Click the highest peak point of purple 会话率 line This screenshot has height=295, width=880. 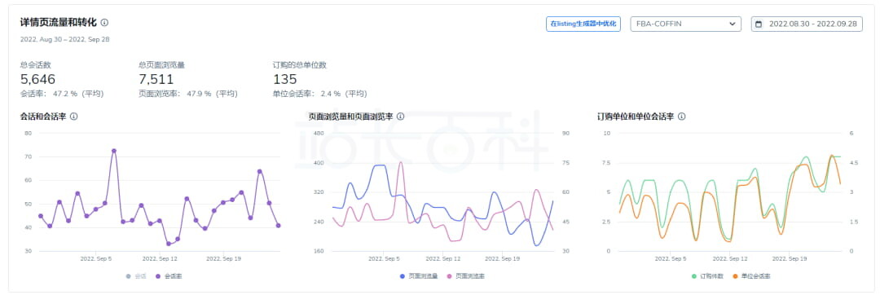tap(114, 151)
